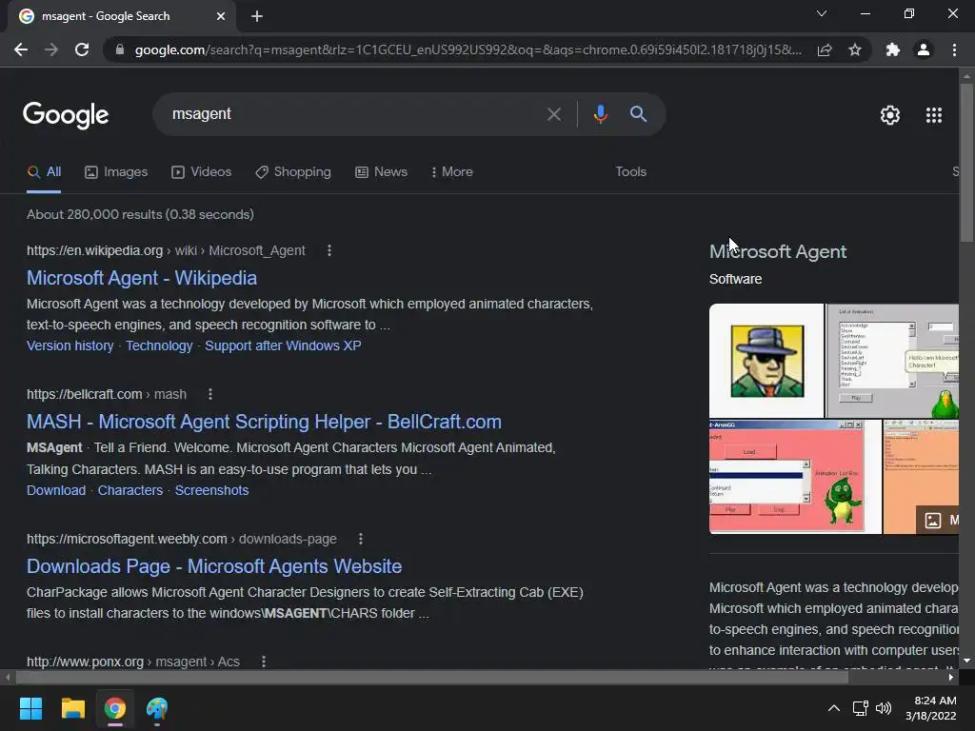The image size is (975, 731).
Task: Click the address bar URL
Action: [x=468, y=49]
